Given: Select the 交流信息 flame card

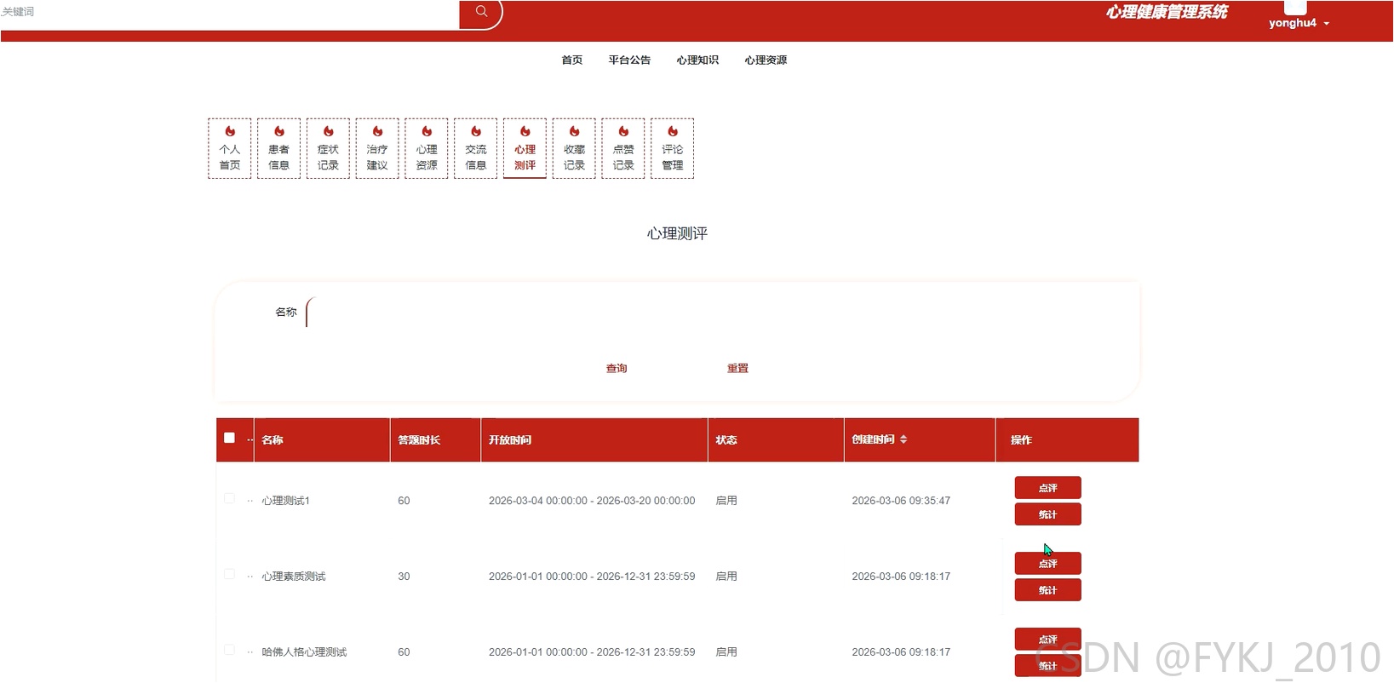Looking at the screenshot, I should click(x=476, y=148).
